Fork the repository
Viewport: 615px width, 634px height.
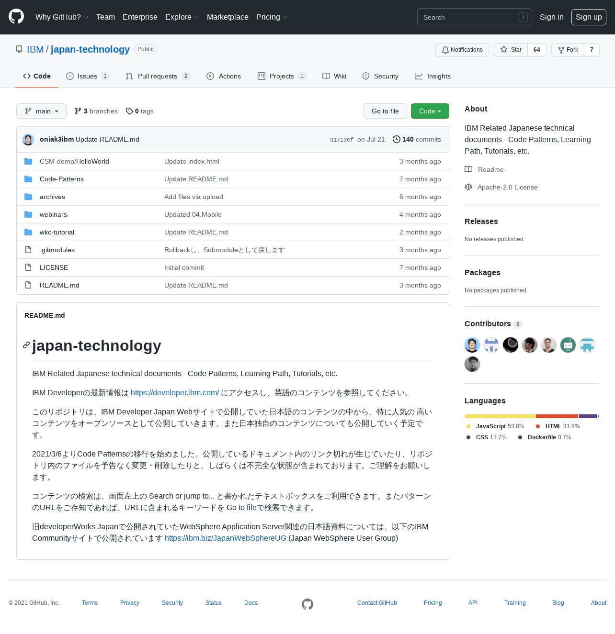(568, 50)
